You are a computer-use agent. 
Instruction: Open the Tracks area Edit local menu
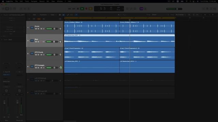click(x=35, y=15)
